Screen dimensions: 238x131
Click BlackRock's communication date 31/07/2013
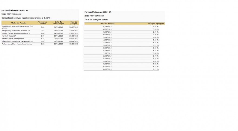[58, 27]
